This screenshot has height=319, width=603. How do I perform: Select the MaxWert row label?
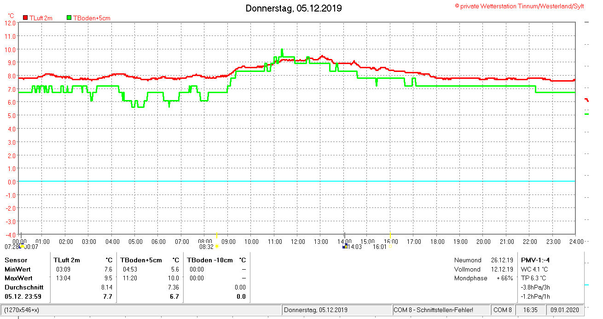click(18, 278)
